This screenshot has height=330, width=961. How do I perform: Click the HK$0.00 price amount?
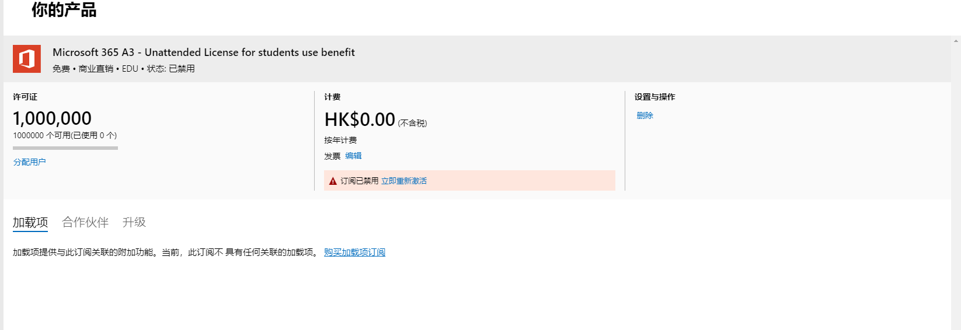point(360,120)
